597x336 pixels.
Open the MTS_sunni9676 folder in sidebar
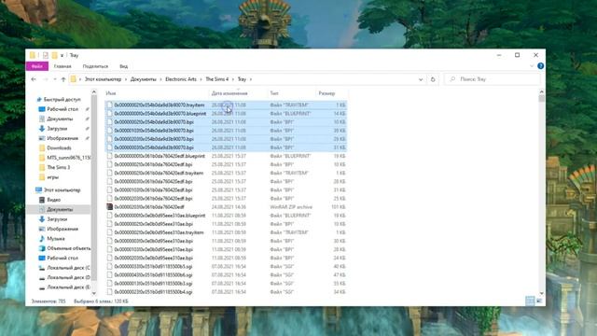pos(68,158)
